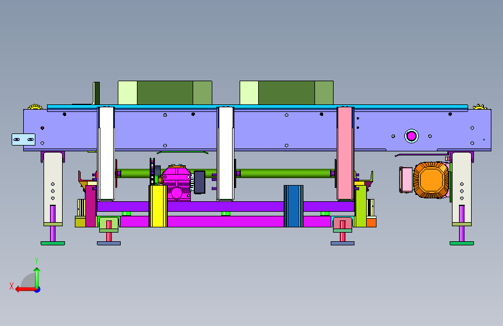Select the orange motor on the right

431,180
